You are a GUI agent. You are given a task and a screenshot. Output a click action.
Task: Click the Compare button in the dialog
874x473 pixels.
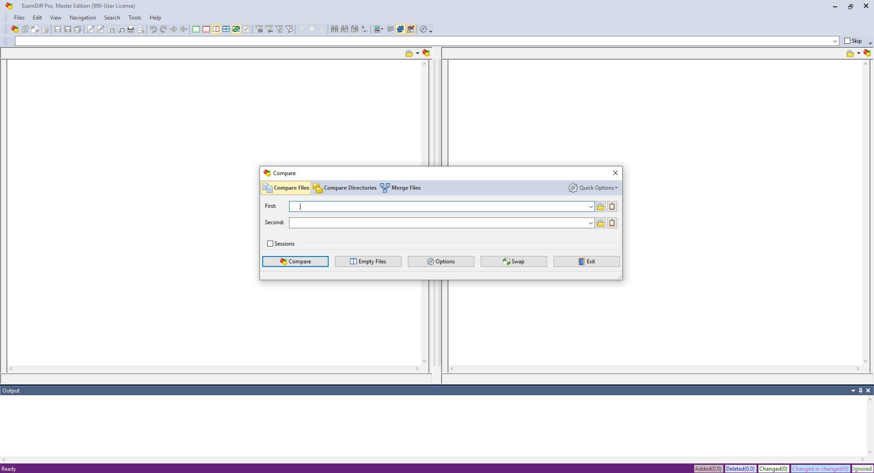click(x=295, y=262)
